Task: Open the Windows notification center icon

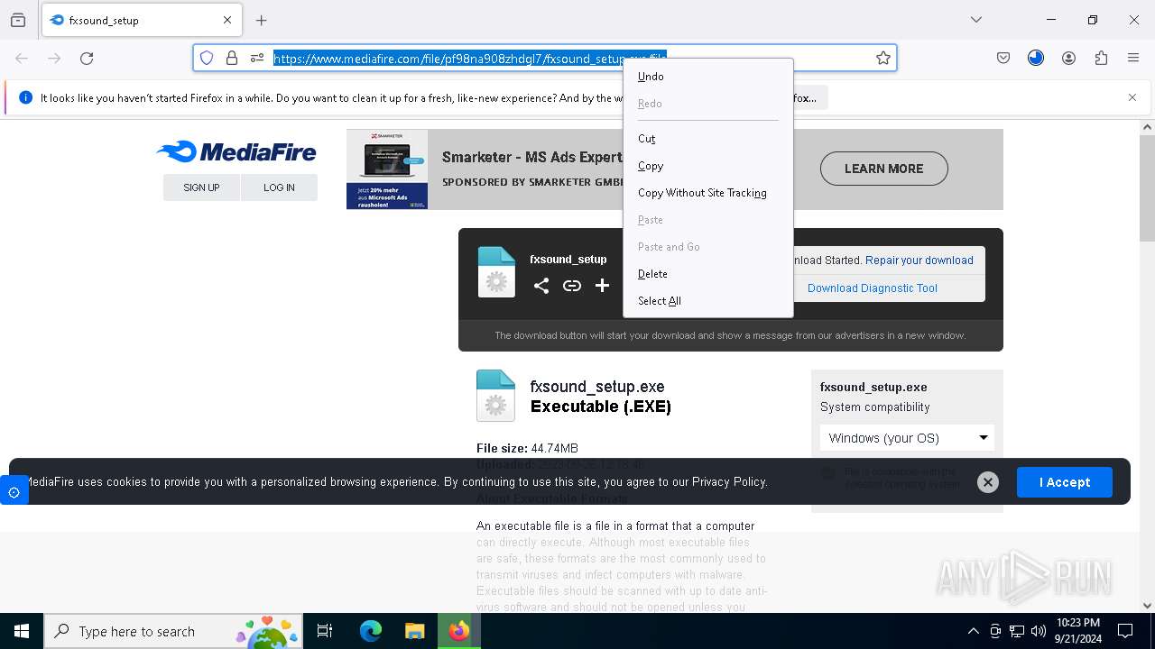Action: tap(1125, 631)
